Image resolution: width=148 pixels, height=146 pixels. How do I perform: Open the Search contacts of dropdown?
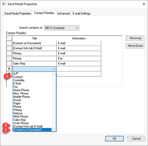click(x=62, y=28)
